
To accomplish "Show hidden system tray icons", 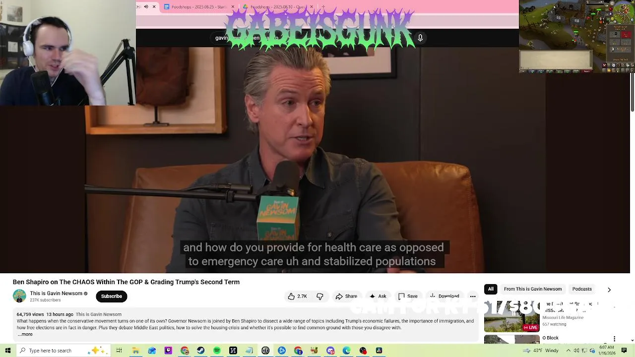I will (569, 351).
